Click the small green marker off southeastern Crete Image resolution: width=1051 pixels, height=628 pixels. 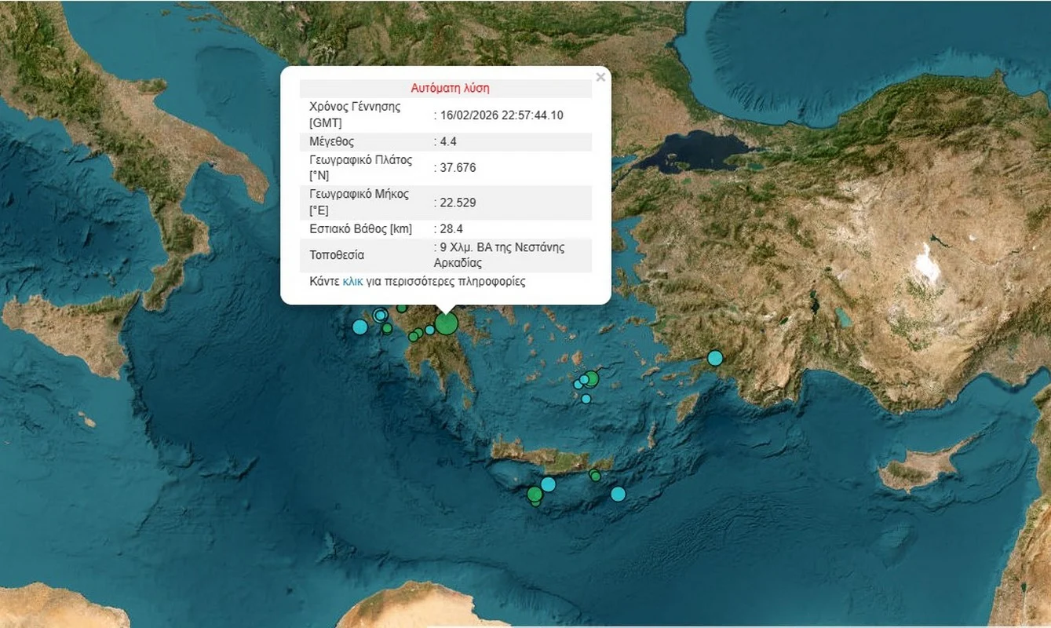click(595, 476)
